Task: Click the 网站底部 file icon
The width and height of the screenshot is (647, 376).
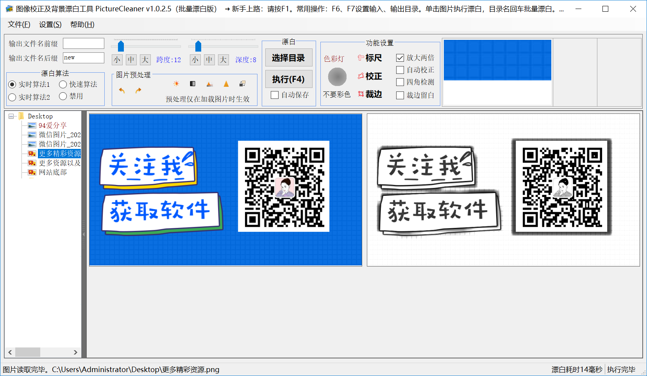Action: (32, 172)
